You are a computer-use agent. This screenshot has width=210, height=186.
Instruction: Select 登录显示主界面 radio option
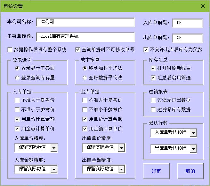pyautogui.click(x=17, y=68)
